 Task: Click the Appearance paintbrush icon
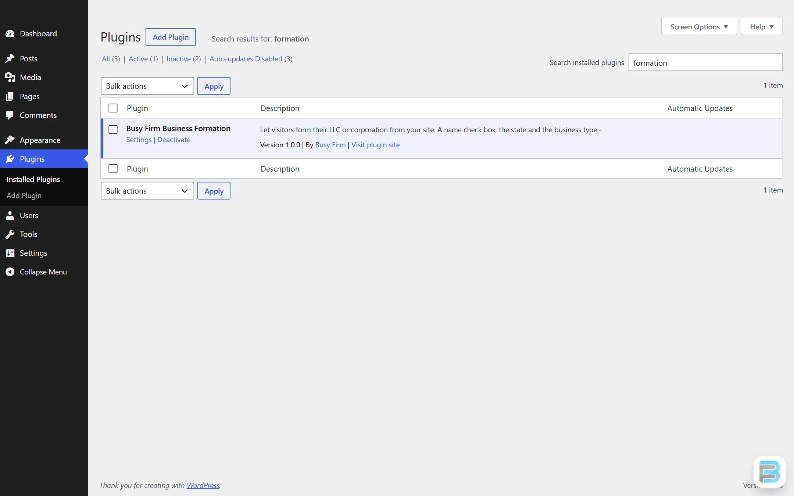[10, 140]
